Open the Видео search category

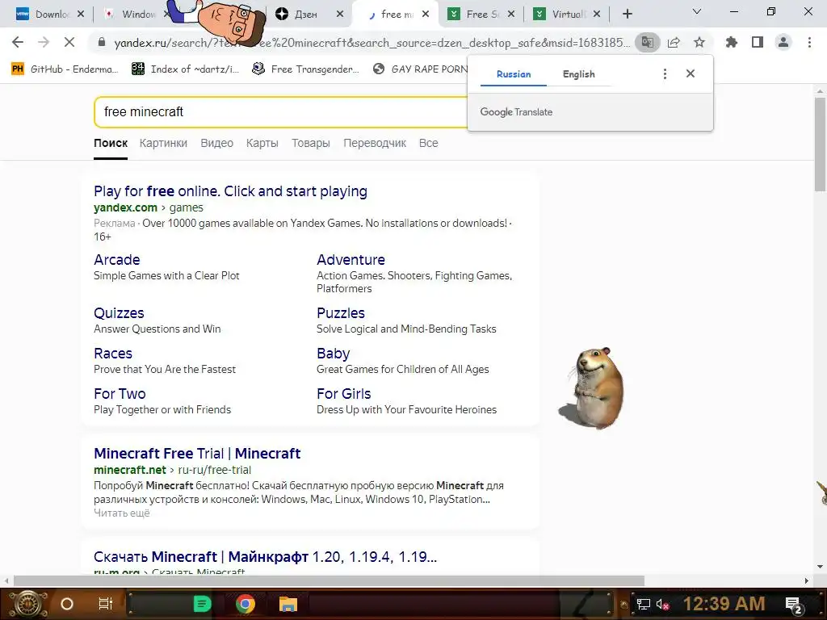pyautogui.click(x=216, y=143)
